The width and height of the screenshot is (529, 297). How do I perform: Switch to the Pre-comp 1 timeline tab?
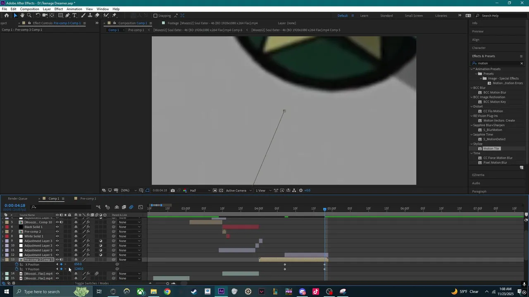(88, 198)
